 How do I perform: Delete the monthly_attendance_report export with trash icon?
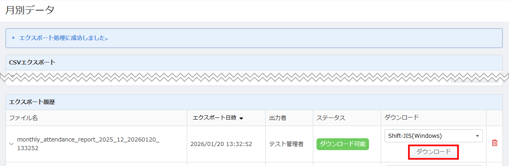click(494, 143)
